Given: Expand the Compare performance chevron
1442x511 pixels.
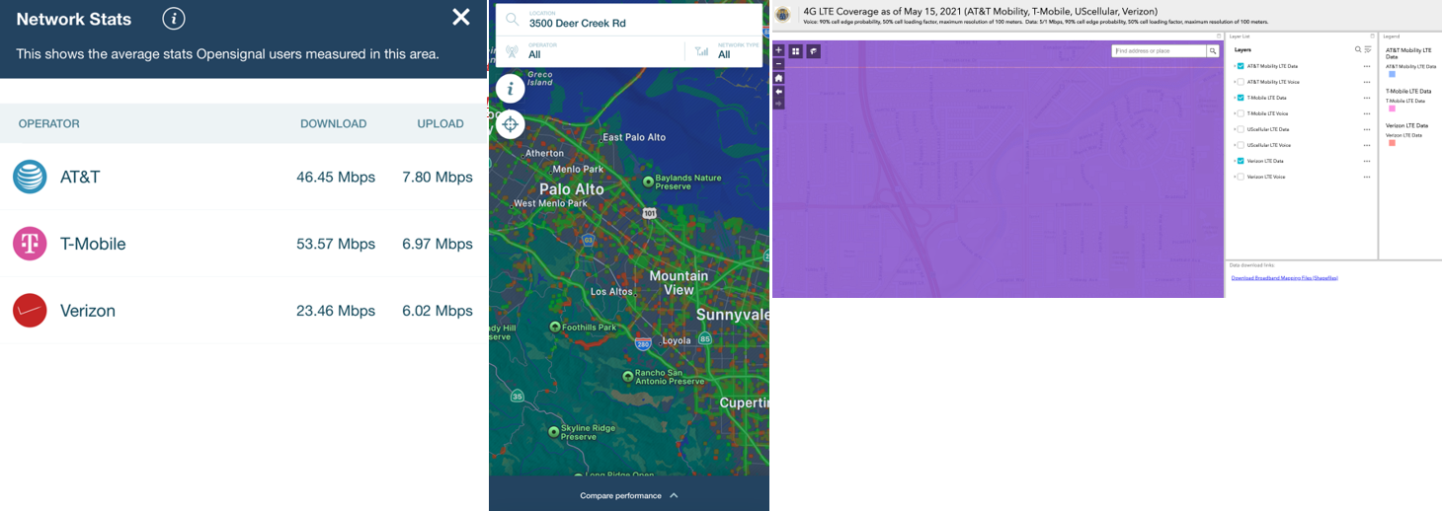Looking at the screenshot, I should (x=674, y=495).
